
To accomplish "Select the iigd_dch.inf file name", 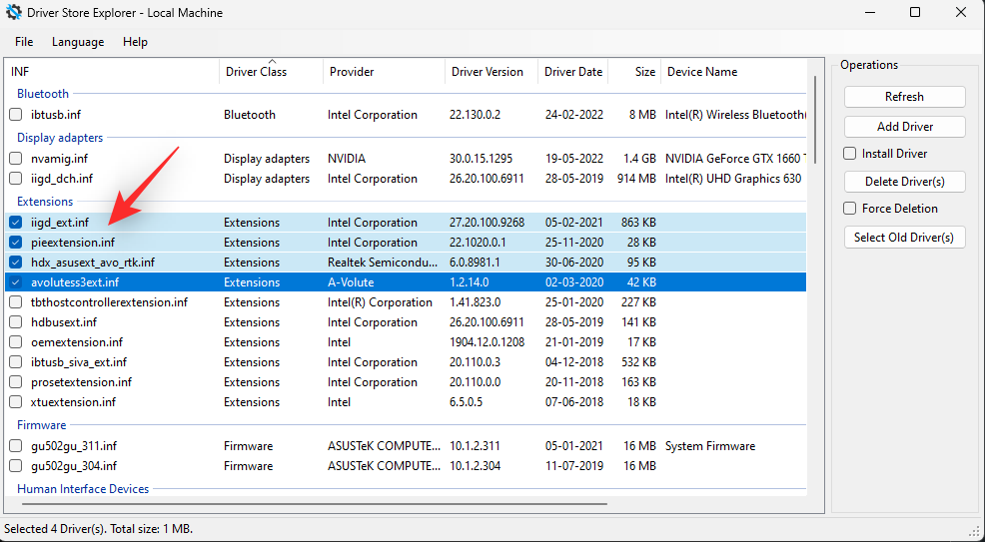I will (x=62, y=179).
